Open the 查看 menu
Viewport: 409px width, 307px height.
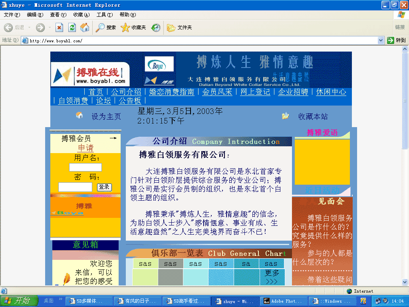pyautogui.click(x=58, y=15)
